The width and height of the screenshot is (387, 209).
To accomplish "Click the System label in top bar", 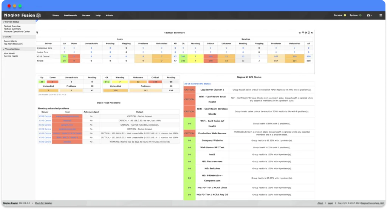I will click(x=353, y=15).
